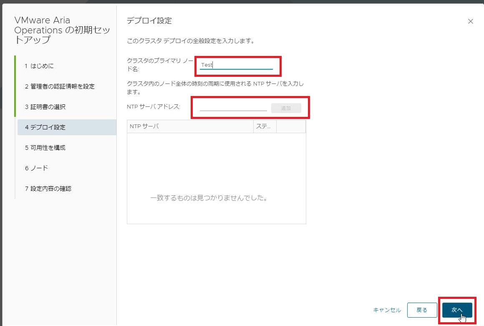Screen dimensions: 484x326
Task: Open step 1 はじめに
Action: tap(39, 66)
